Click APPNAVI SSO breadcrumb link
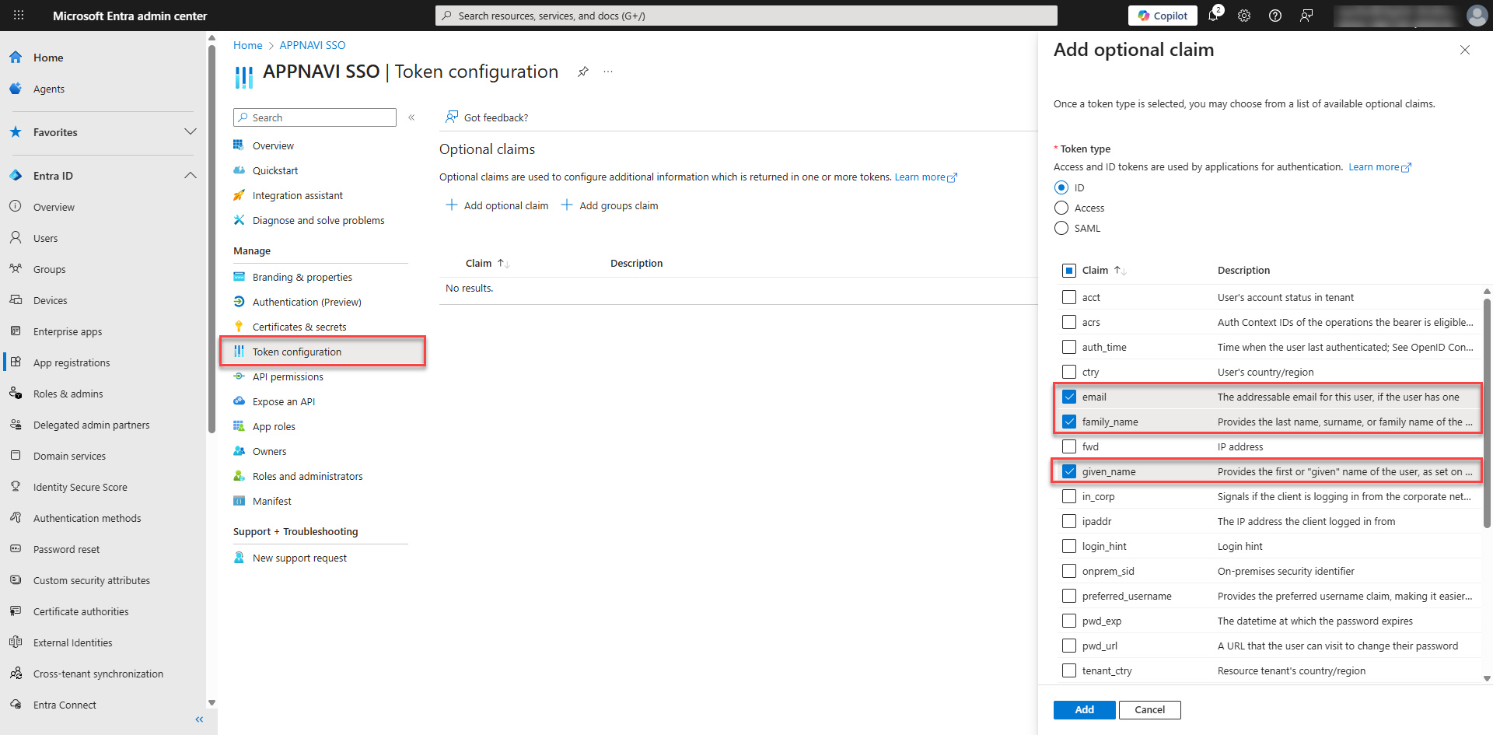Screen dimensions: 1493x735 pos(313,45)
